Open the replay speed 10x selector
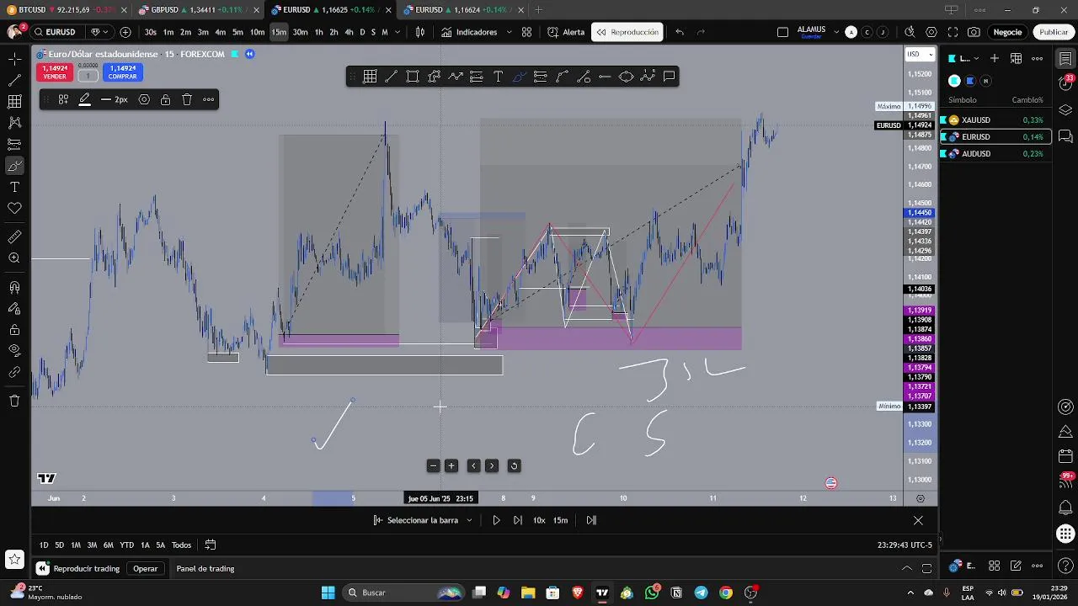Image resolution: width=1078 pixels, height=606 pixels. coord(538,520)
